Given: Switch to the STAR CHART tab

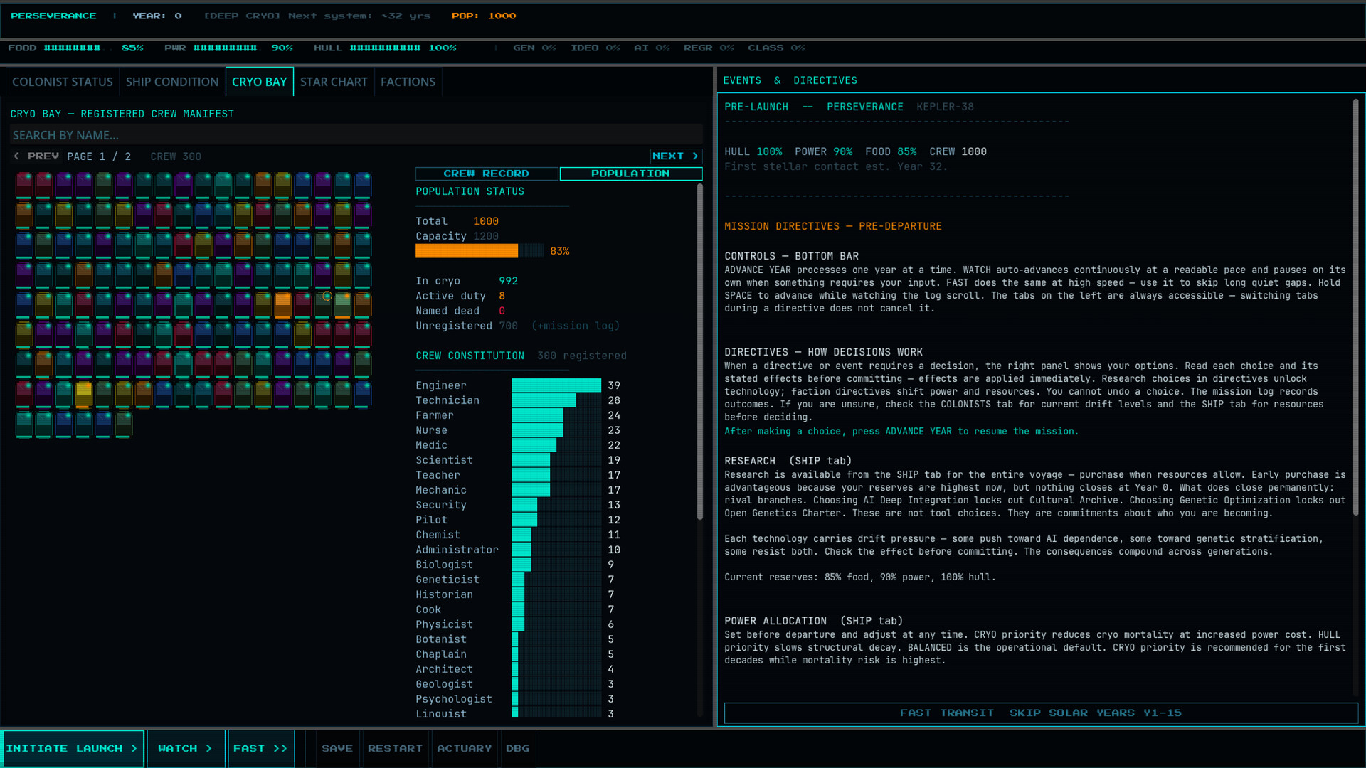Looking at the screenshot, I should pyautogui.click(x=334, y=81).
